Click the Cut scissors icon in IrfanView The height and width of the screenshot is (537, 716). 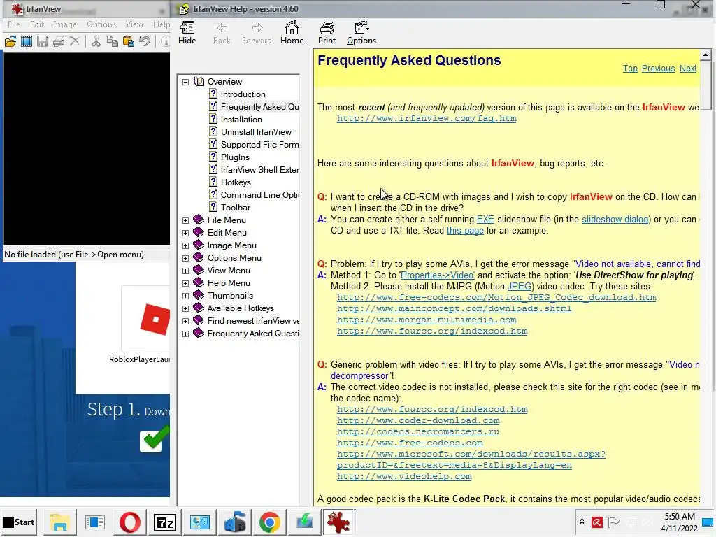[x=96, y=41]
